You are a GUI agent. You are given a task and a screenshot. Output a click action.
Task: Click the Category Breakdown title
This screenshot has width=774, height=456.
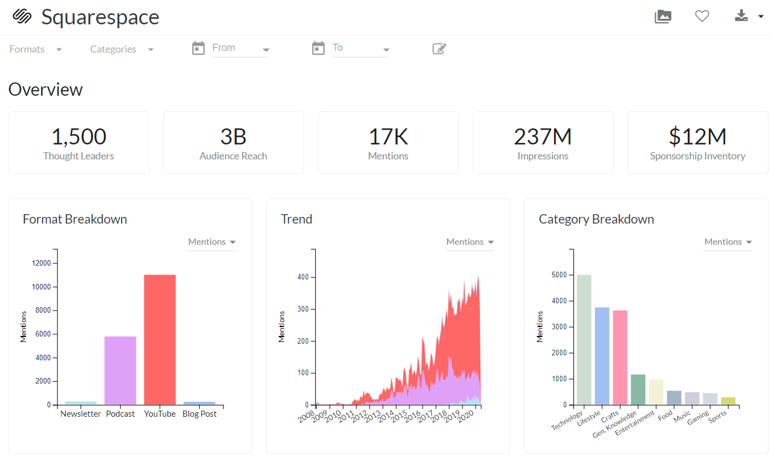tap(597, 219)
